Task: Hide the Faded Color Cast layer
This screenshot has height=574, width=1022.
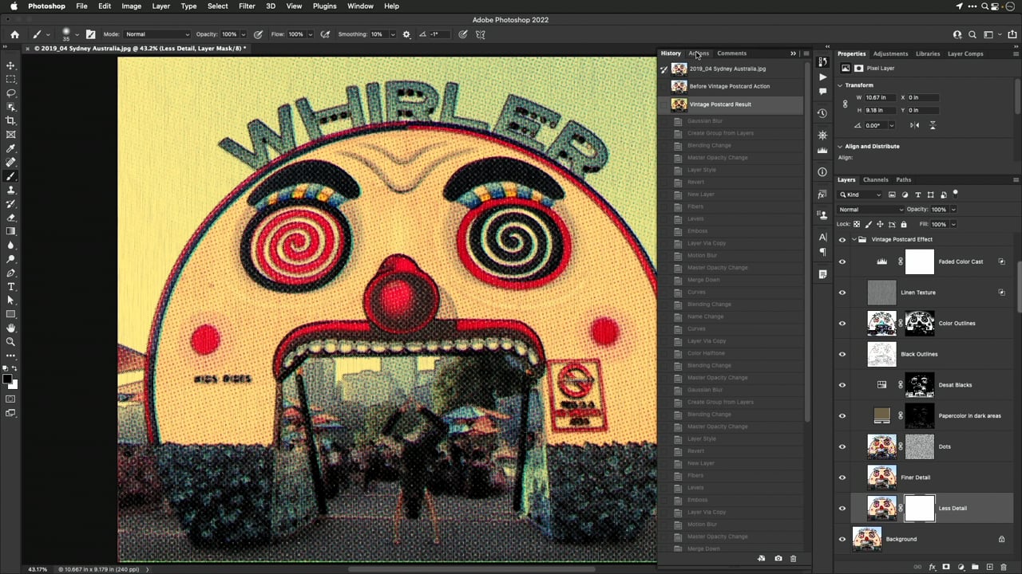Action: click(x=842, y=261)
